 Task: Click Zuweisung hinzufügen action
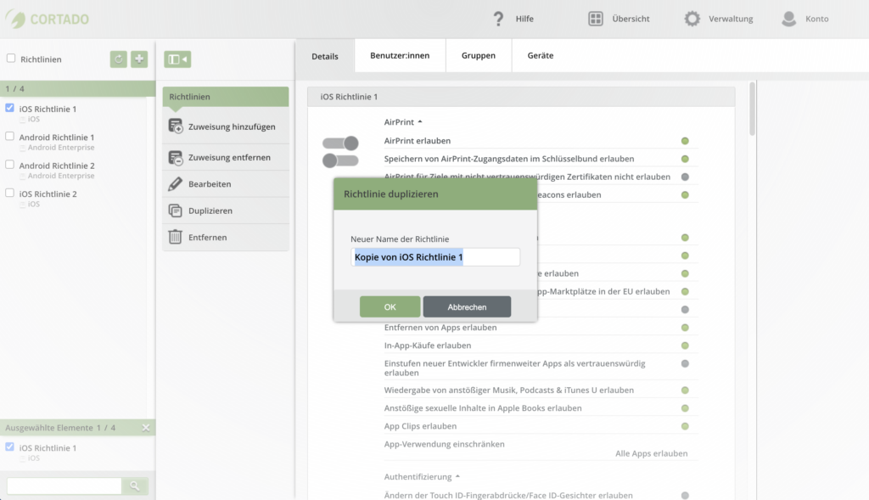pyautogui.click(x=226, y=126)
